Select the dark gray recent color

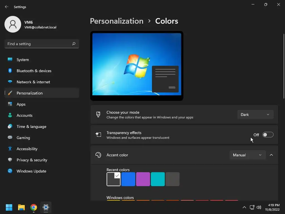coord(114,179)
